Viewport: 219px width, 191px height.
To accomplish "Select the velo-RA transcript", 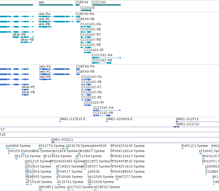I will (x=56, y=16).
